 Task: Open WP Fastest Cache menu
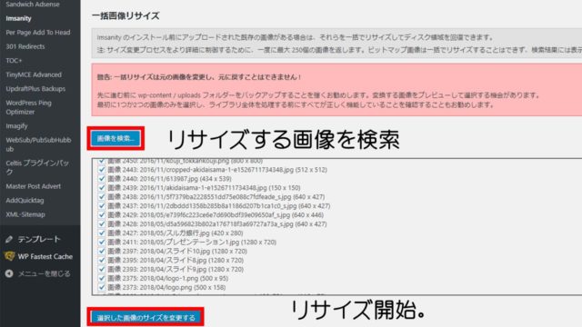tap(45, 256)
